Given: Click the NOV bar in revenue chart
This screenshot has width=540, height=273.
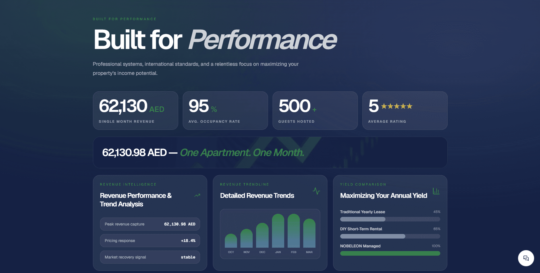Looking at the screenshot, I should point(247,238).
